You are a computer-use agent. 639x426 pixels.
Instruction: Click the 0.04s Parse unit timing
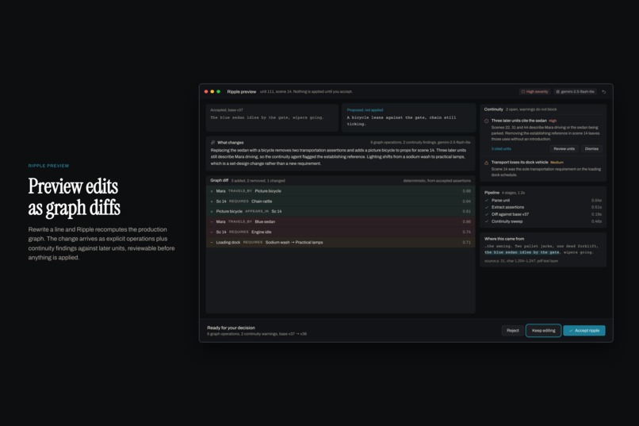[x=596, y=200]
